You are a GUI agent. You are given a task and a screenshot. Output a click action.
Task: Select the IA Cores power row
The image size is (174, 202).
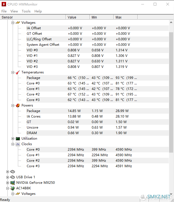pos(97,116)
